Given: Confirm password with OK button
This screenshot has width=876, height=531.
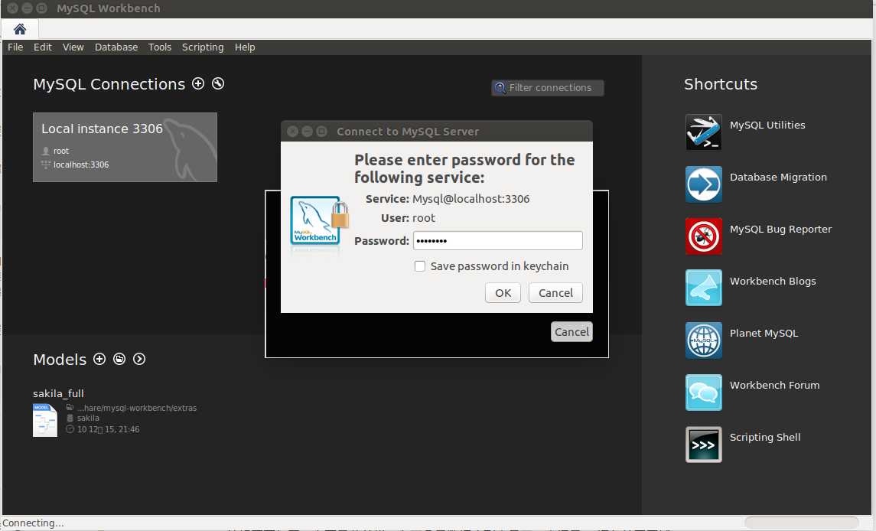Looking at the screenshot, I should pyautogui.click(x=503, y=293).
